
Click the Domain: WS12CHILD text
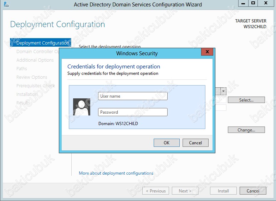[118, 123]
